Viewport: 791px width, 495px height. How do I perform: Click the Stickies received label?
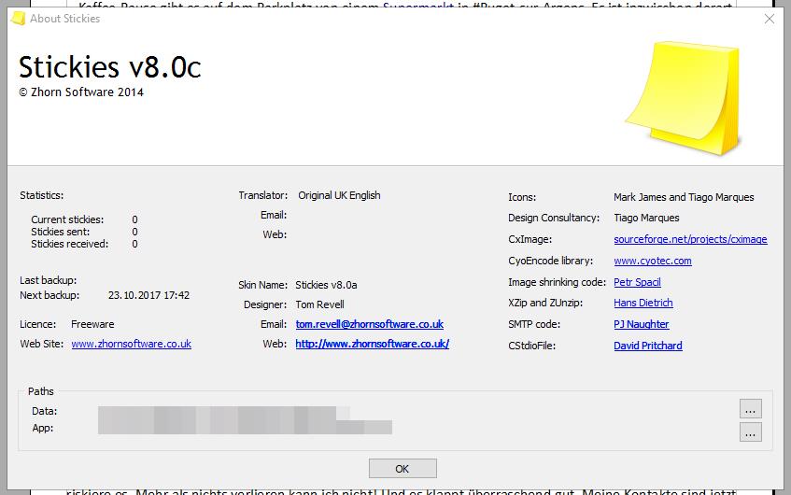tap(70, 244)
